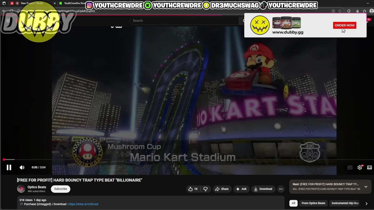Open the browser tab actions menu icon
Screen dimensions: 374x210
click(4, 3)
